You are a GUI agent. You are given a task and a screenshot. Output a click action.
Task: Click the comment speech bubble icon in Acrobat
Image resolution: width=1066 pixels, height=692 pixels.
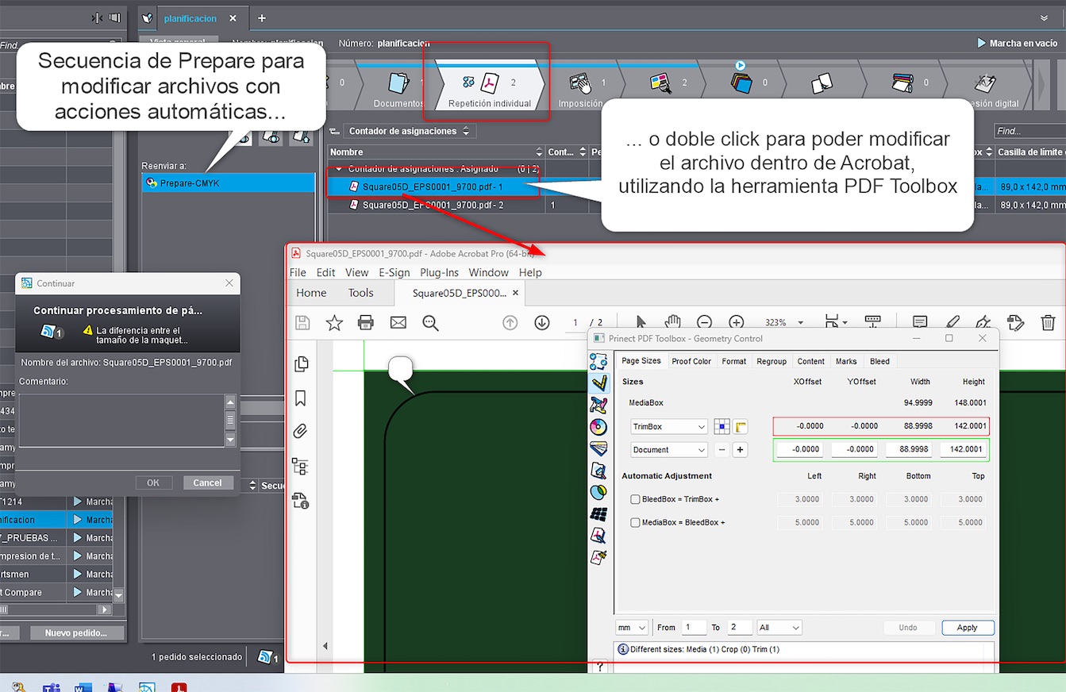(x=920, y=322)
